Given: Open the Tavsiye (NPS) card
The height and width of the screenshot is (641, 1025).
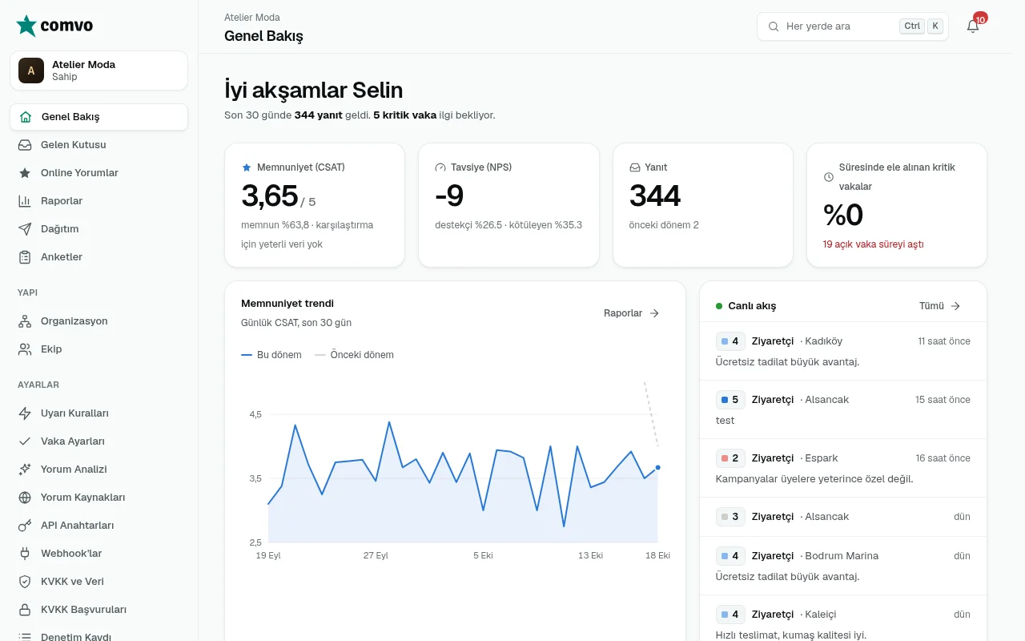Looking at the screenshot, I should tap(508, 205).
